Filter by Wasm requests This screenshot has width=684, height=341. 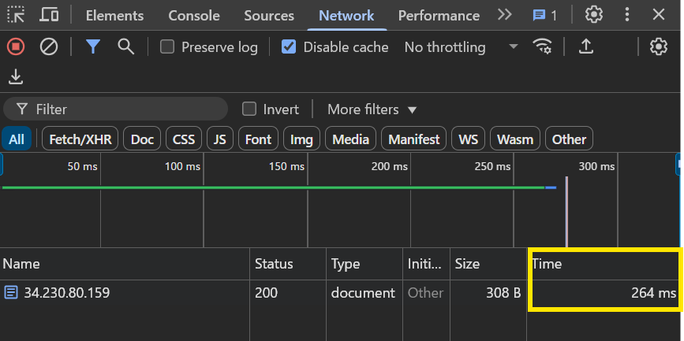click(x=515, y=139)
